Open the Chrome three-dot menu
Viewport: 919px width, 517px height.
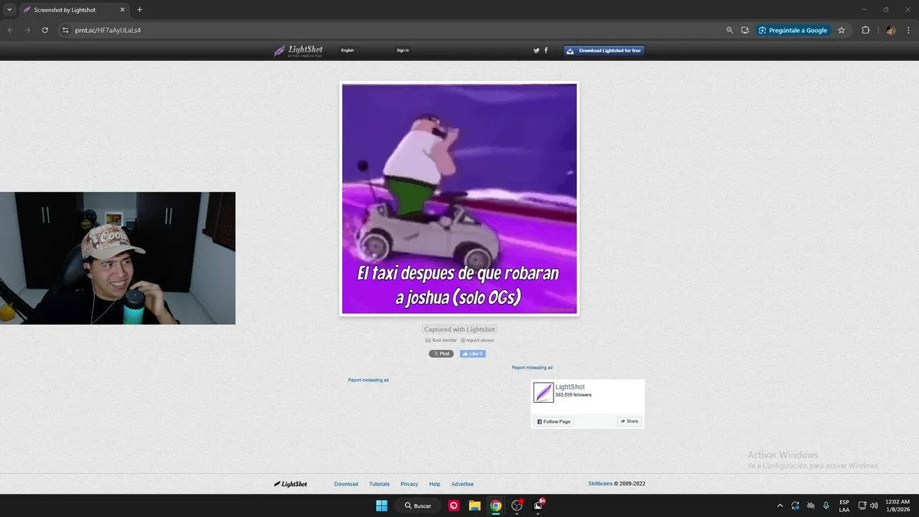(908, 30)
